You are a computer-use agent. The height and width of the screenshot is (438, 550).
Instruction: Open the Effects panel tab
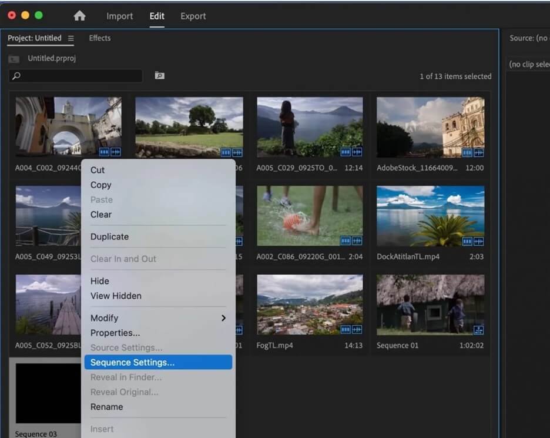click(100, 38)
